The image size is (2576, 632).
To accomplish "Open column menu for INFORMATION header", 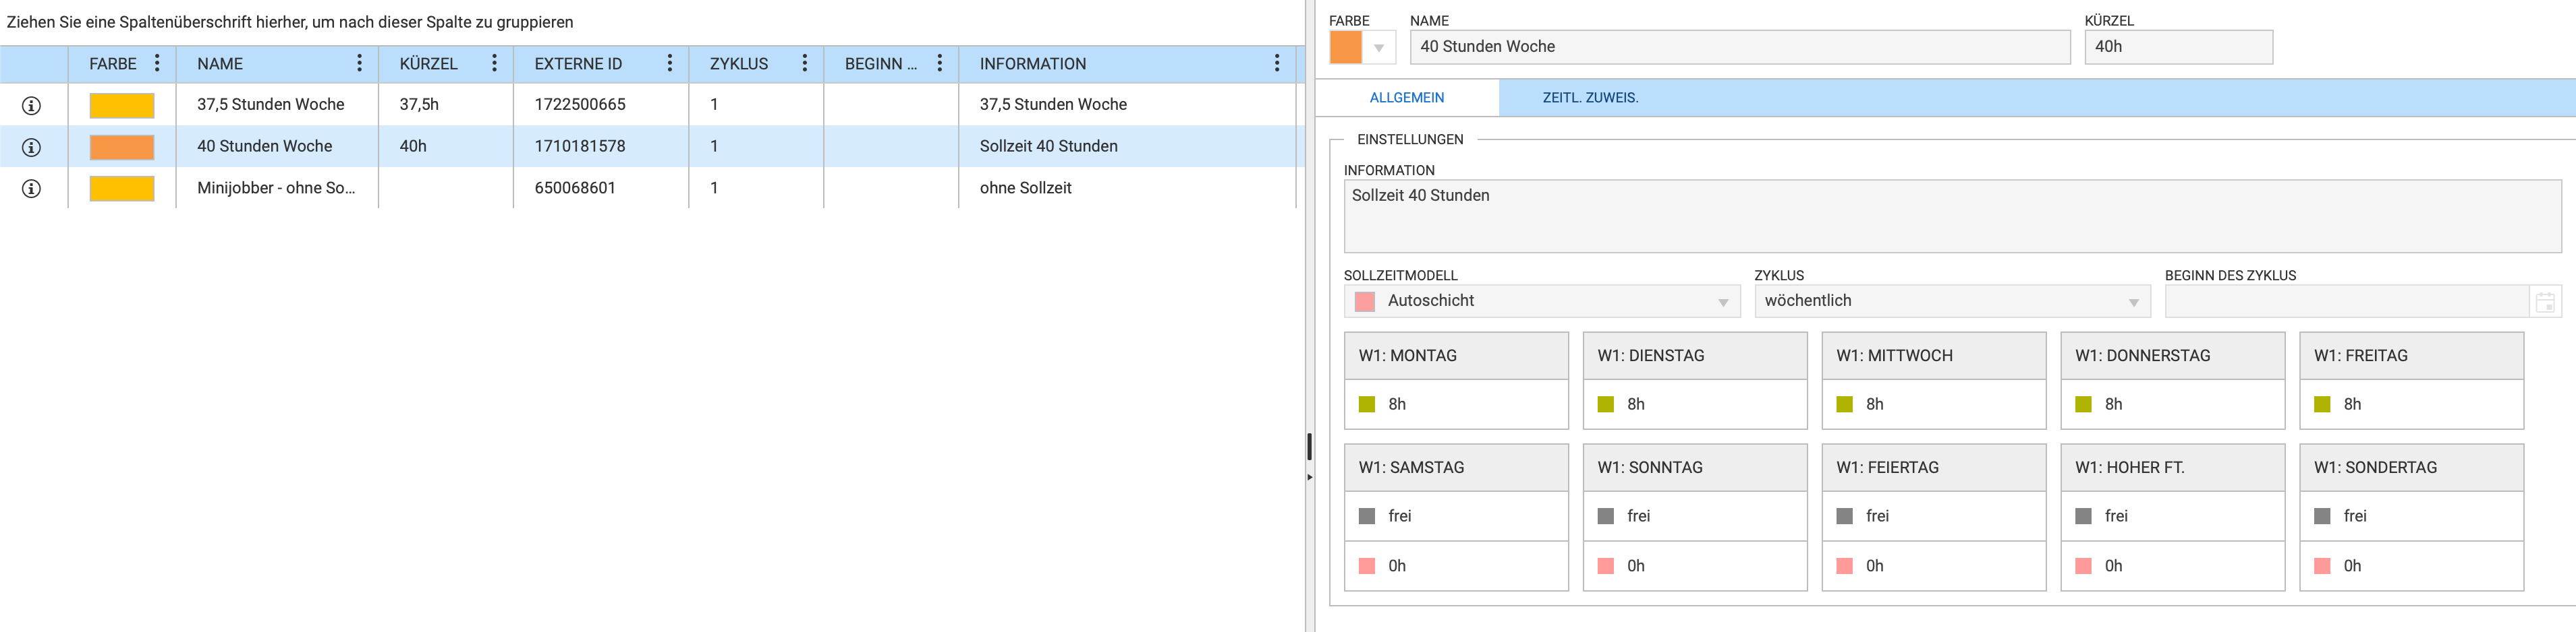I will pyautogui.click(x=1276, y=64).
